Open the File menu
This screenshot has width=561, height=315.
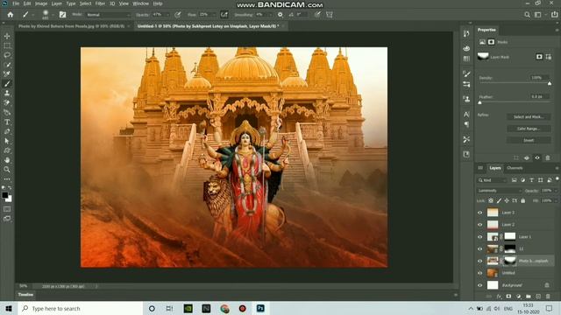pos(16,3)
